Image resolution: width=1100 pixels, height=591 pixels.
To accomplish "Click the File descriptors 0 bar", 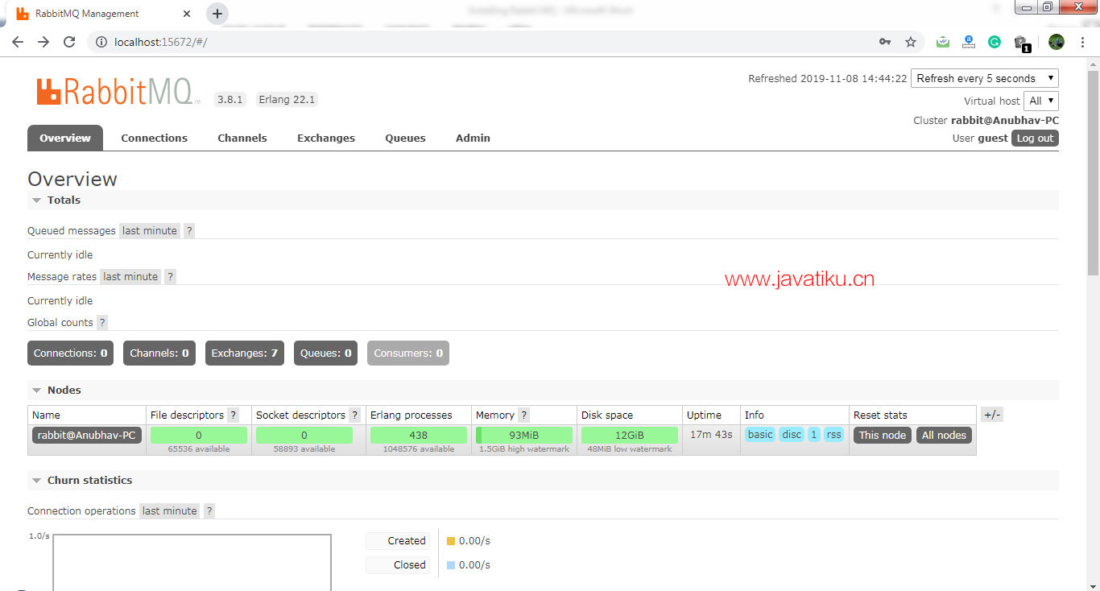I will 199,435.
